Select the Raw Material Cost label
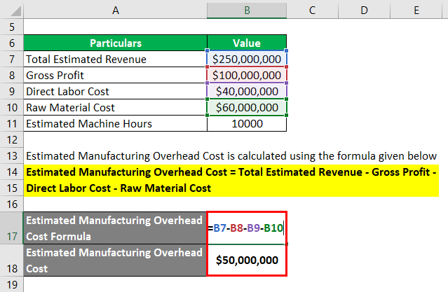 [115, 107]
